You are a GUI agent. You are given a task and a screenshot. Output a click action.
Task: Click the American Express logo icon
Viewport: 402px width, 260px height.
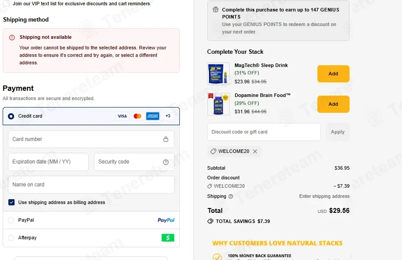(153, 116)
